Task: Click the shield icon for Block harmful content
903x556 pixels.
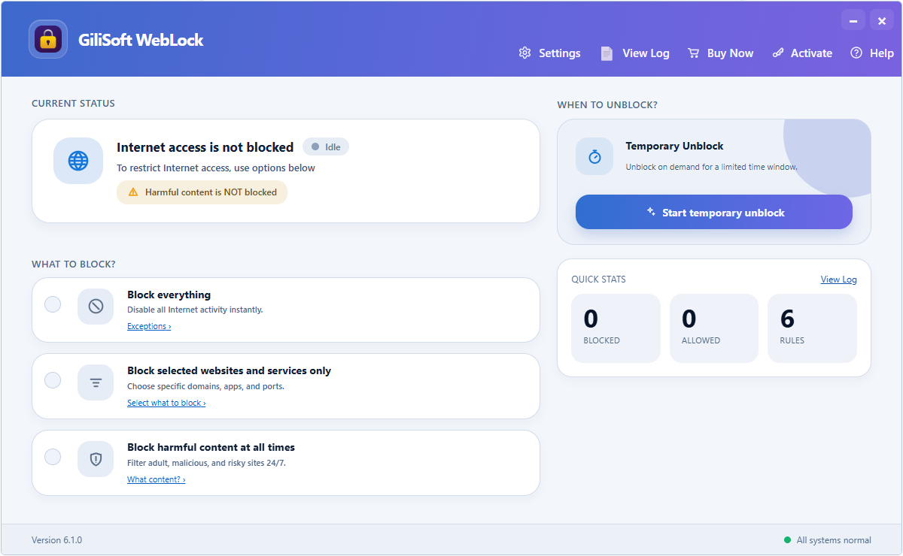Action: tap(96, 459)
